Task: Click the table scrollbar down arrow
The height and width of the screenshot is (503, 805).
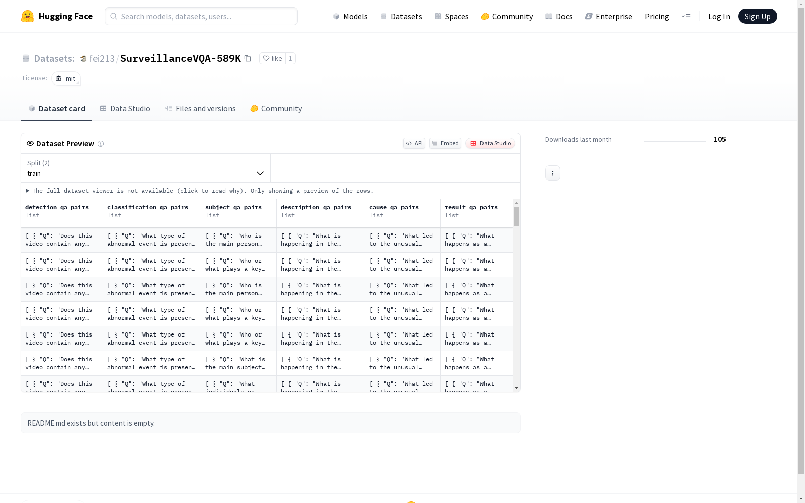Action: pyautogui.click(x=516, y=388)
